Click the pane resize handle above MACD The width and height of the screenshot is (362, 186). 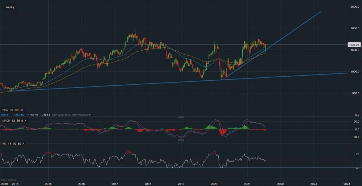point(181,117)
